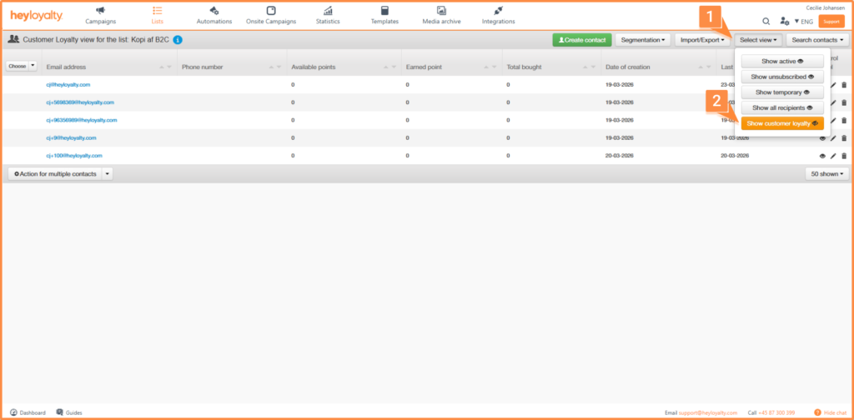This screenshot has height=420, width=854.
Task: Open the Integrations plug section
Action: point(499,15)
